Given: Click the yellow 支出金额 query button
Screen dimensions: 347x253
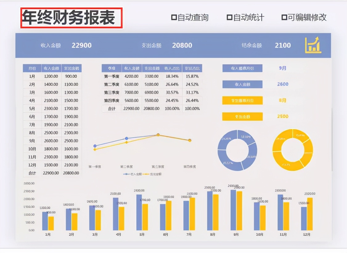Looking at the screenshot, I should (243, 116).
